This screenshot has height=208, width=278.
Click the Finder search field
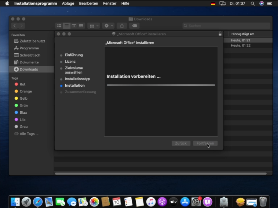(x=226, y=26)
